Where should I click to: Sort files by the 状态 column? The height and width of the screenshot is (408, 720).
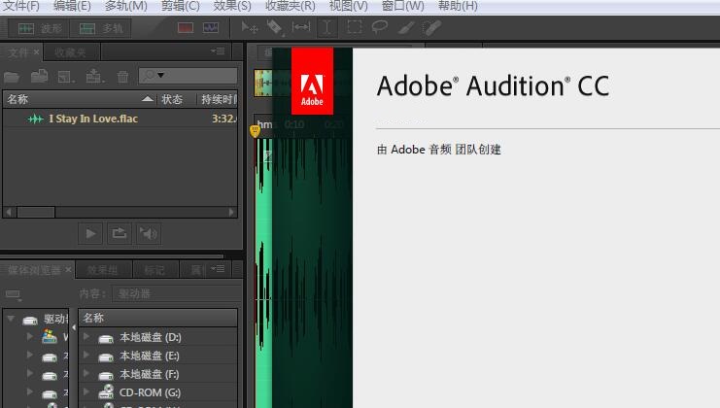172,99
